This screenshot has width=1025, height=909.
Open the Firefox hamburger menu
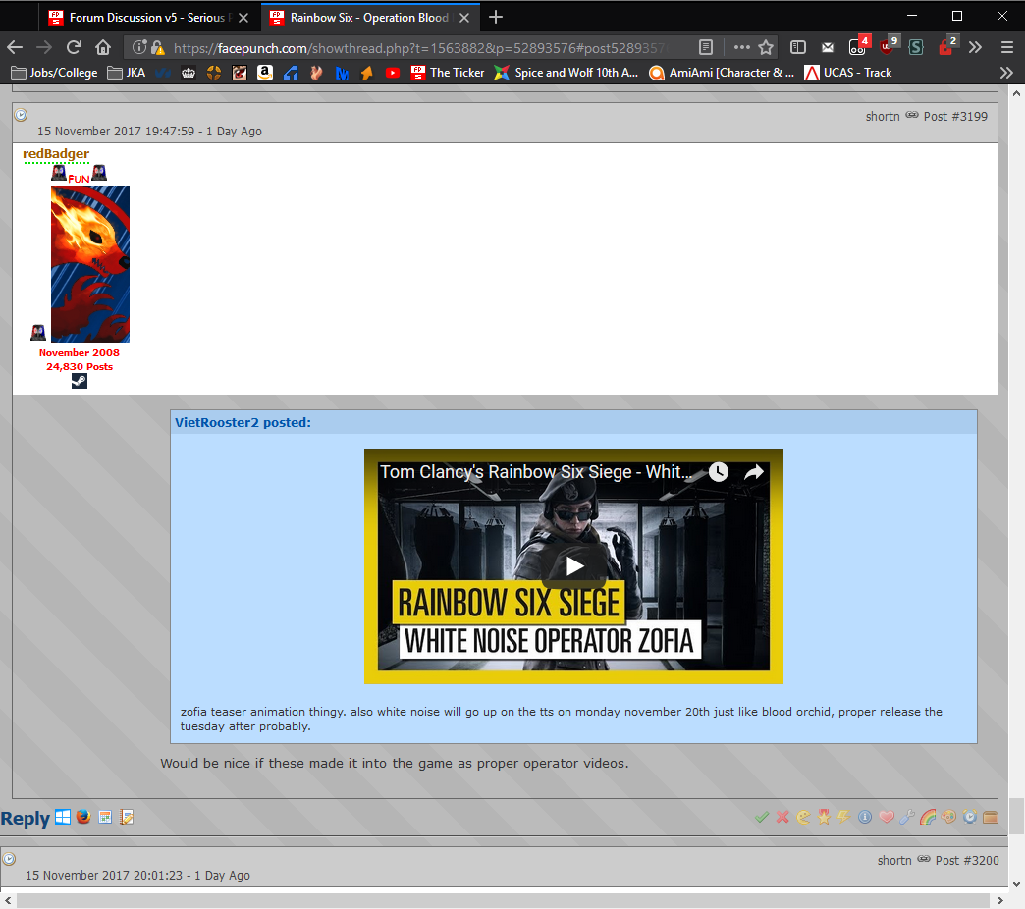1006,47
